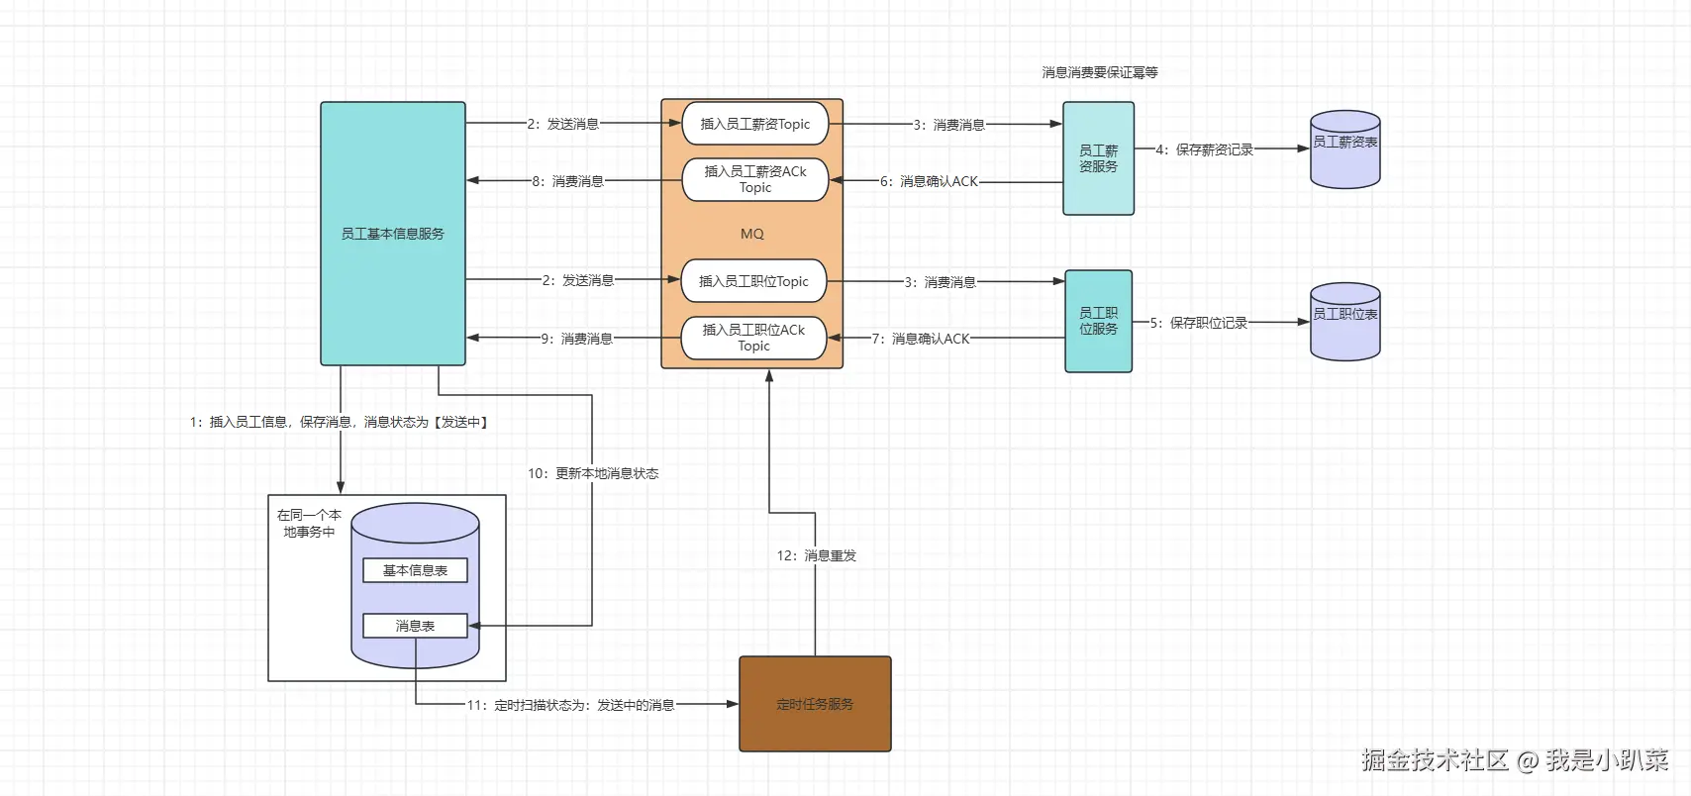The height and width of the screenshot is (796, 1691).
Task: Click the 6：消息确认ACK label
Action: pyautogui.click(x=929, y=181)
